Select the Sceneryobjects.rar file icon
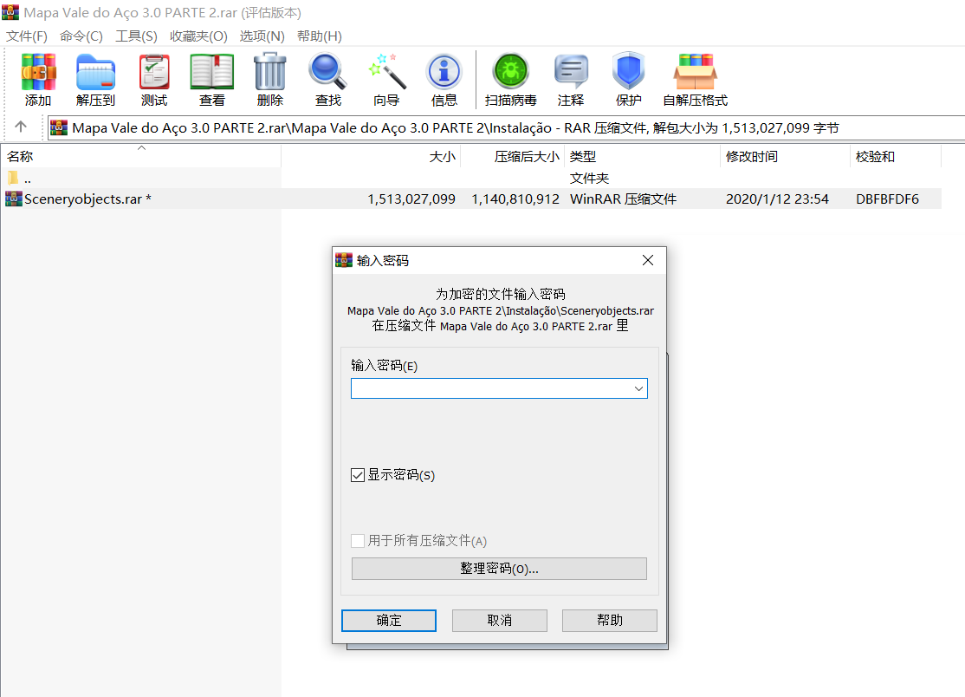 click(14, 199)
